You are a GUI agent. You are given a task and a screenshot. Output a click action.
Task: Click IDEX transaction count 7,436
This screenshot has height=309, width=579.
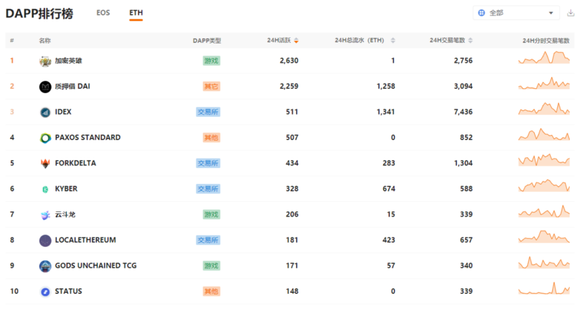pos(463,112)
